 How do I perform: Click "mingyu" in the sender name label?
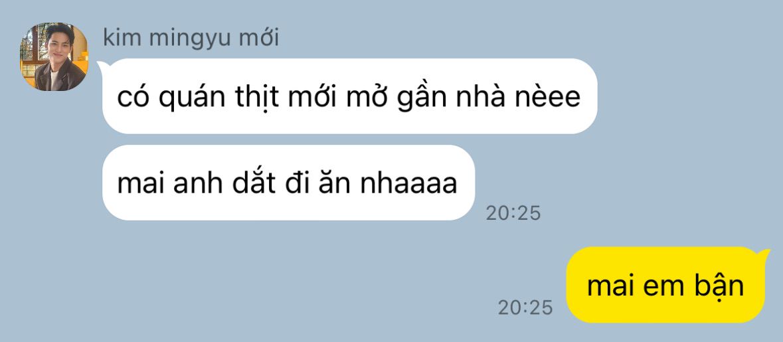click(191, 40)
